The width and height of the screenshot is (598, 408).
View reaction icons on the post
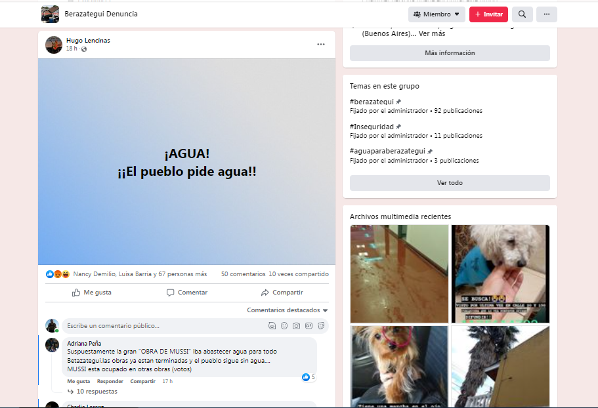[58, 274]
